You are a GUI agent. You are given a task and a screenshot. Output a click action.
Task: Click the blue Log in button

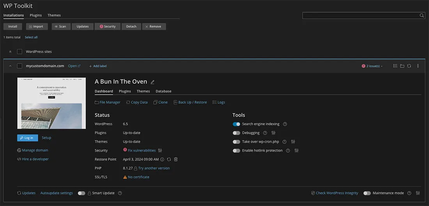pyautogui.click(x=28, y=138)
